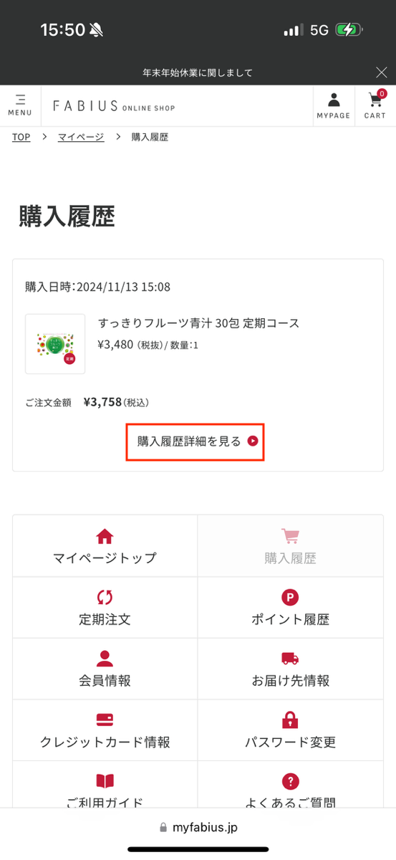Select the 購入履歴 cart menu item
Viewport: 396px width, 860px height.
tap(290, 546)
